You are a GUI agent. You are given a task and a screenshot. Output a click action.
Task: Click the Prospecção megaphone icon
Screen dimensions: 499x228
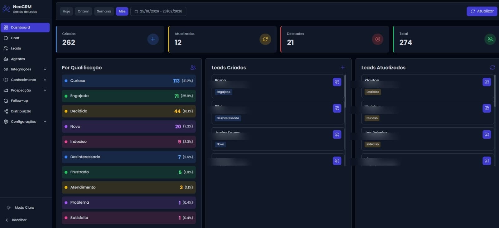tap(6, 90)
